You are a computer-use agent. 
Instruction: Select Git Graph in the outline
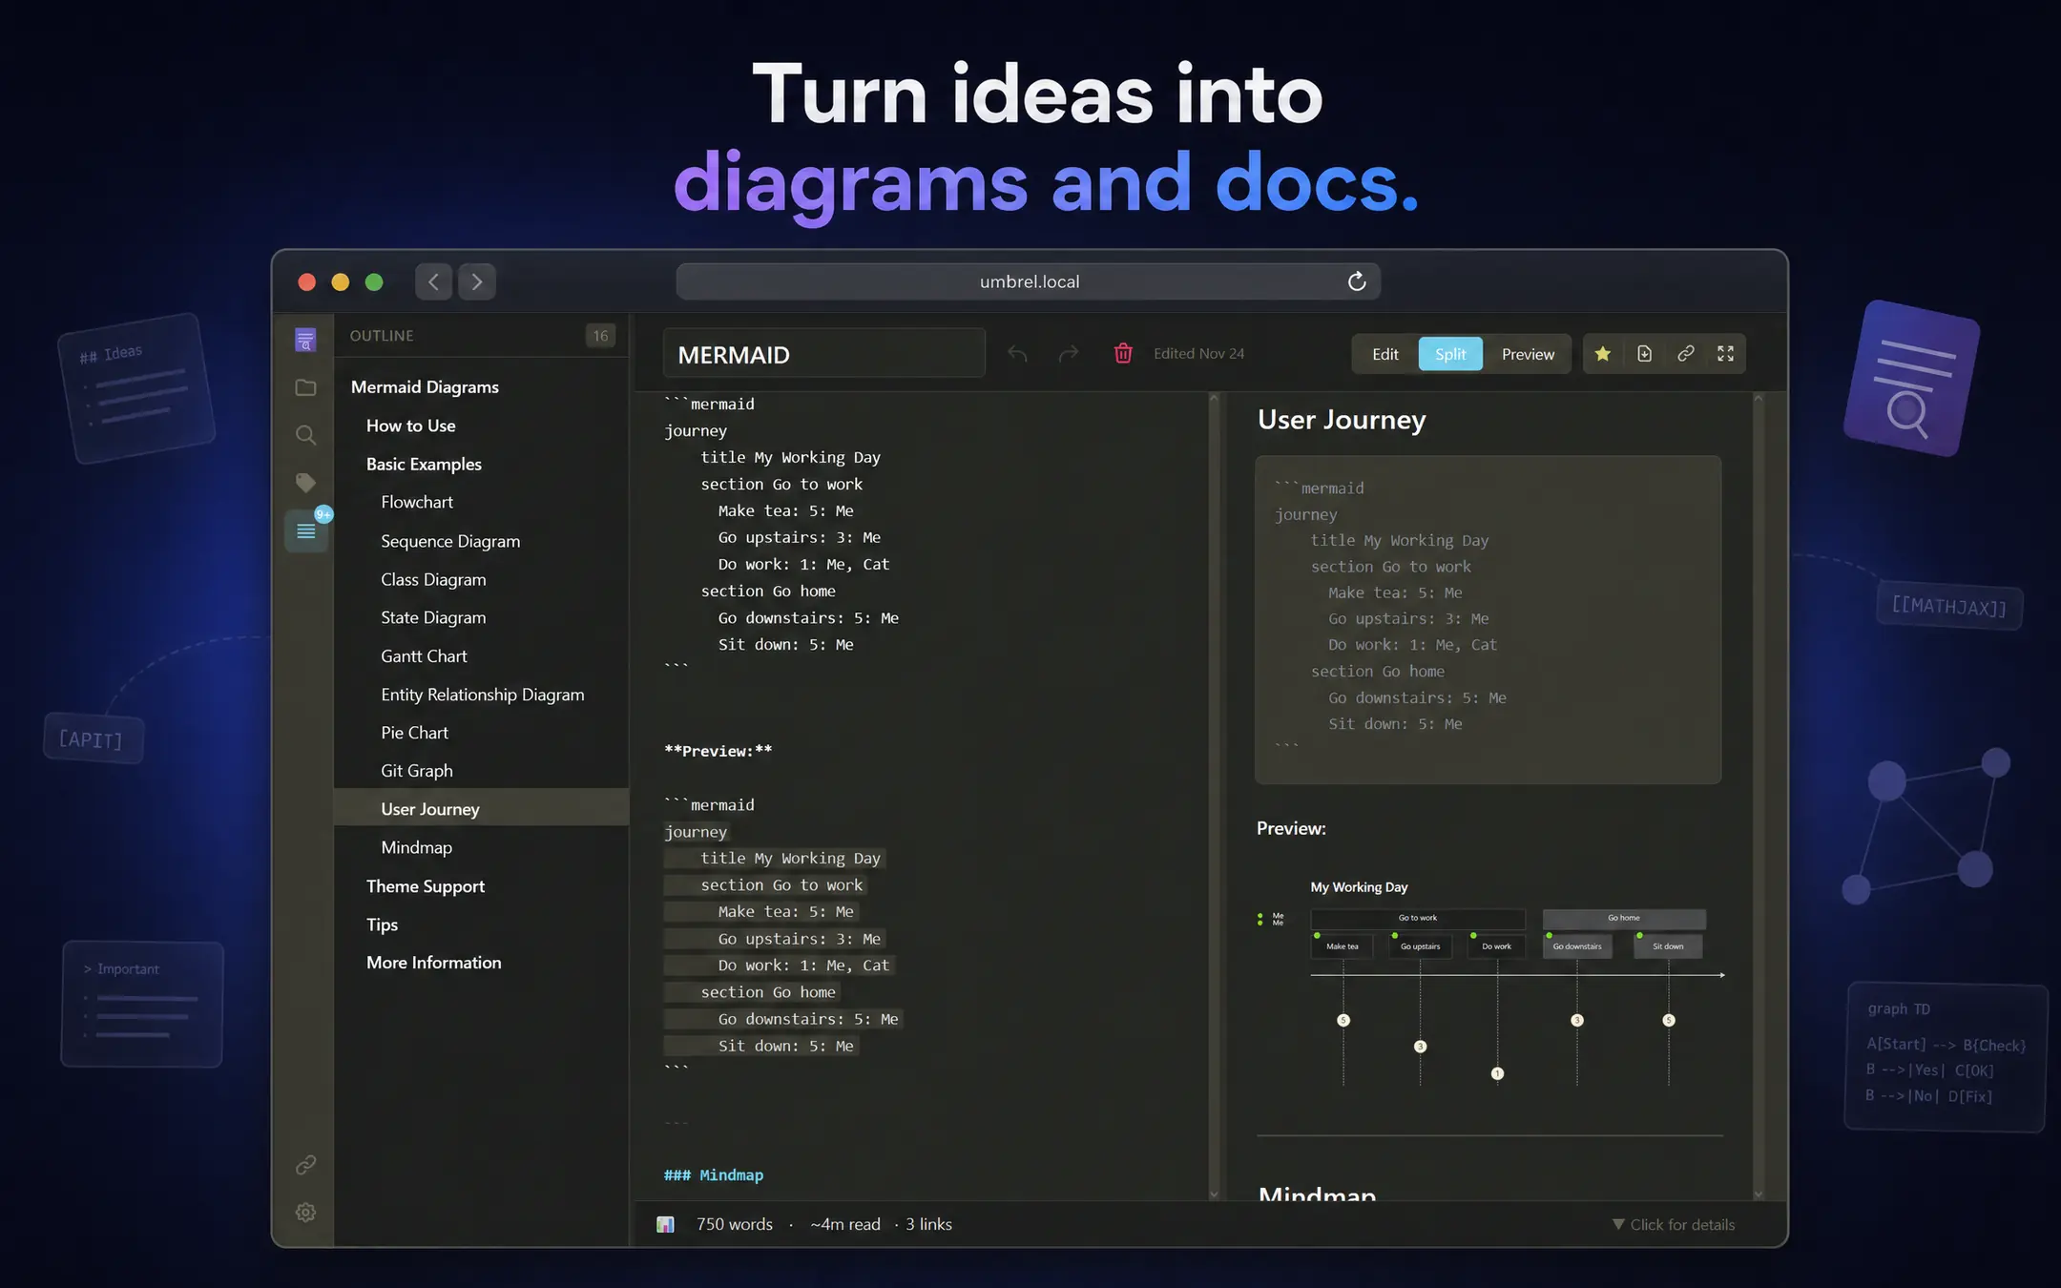[x=481, y=771]
